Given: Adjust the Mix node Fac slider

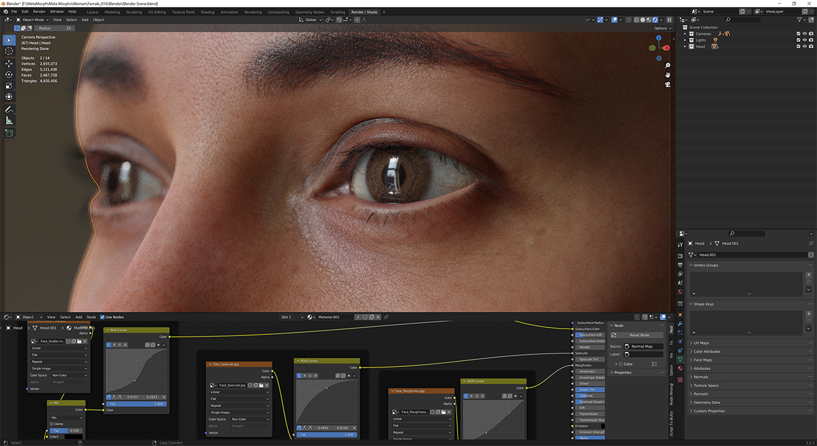Looking at the screenshot, I should [66, 430].
